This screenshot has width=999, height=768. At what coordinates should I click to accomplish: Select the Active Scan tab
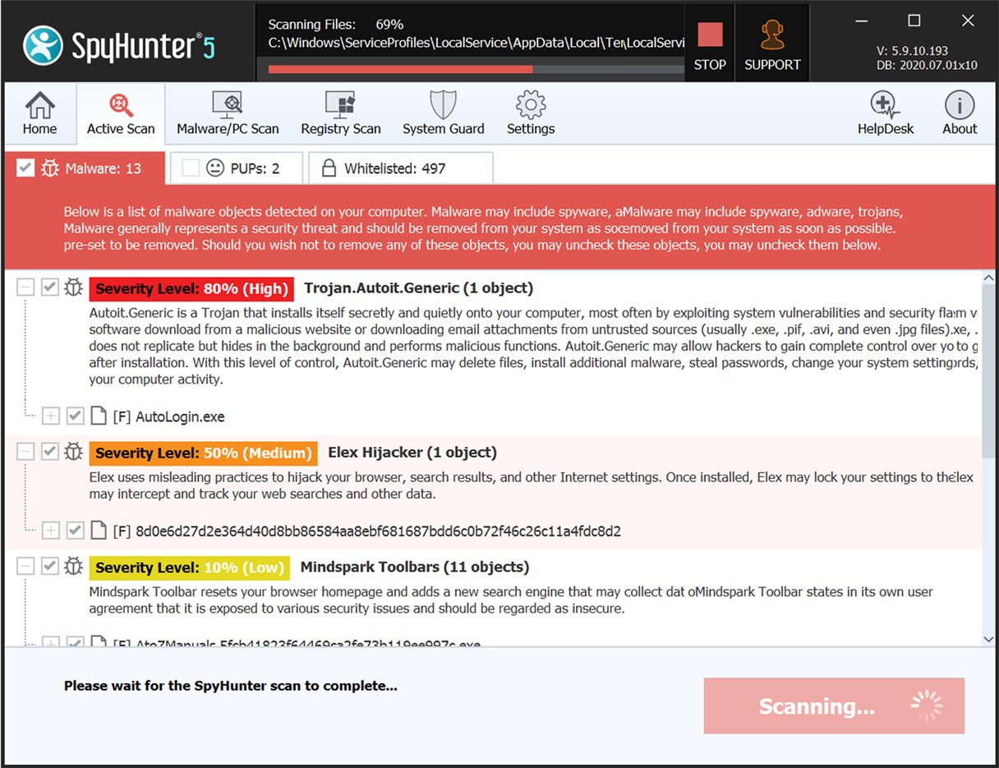(x=121, y=113)
